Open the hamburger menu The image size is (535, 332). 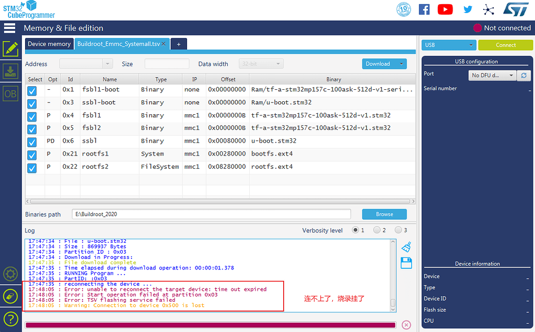[9, 28]
